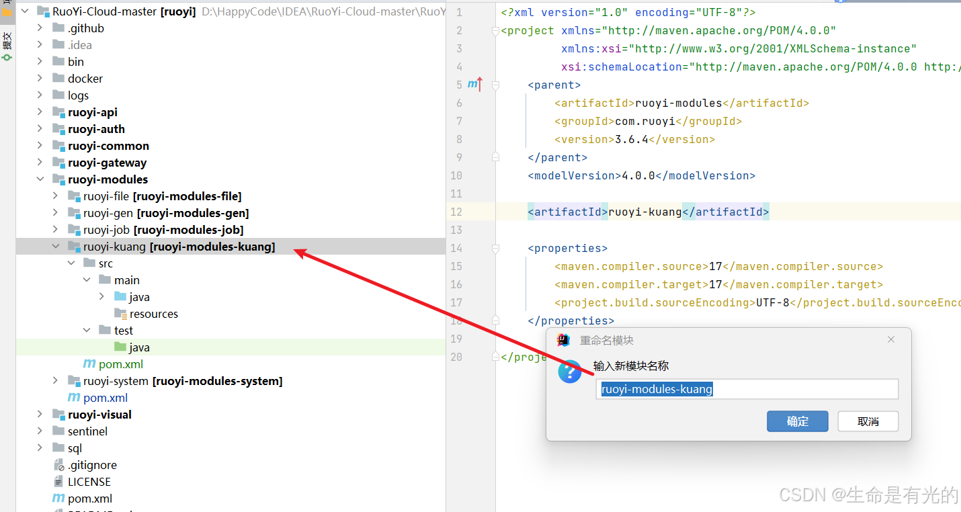This screenshot has height=512, width=961.
Task: Collapse the test folder node
Action: 87,331
